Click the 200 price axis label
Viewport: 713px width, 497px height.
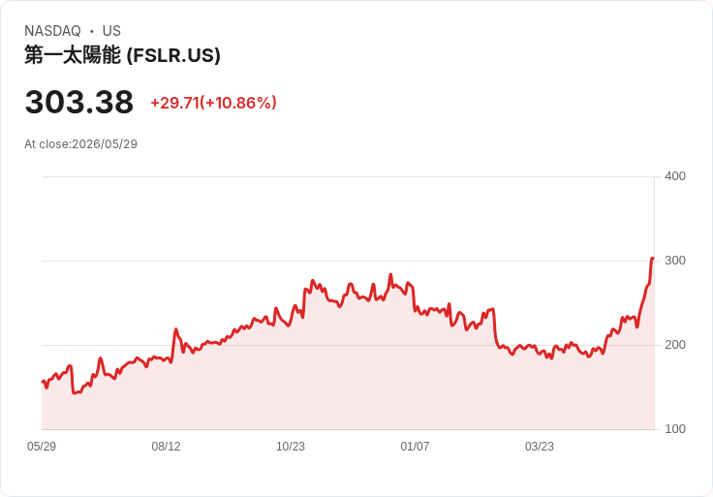pos(675,345)
